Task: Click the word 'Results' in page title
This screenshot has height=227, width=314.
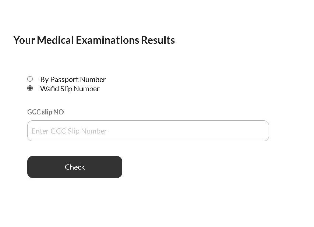Action: [158, 40]
